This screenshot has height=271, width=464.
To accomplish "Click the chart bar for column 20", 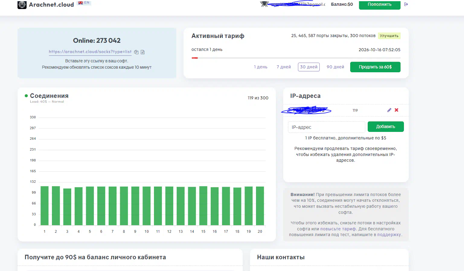I will 260,206.
